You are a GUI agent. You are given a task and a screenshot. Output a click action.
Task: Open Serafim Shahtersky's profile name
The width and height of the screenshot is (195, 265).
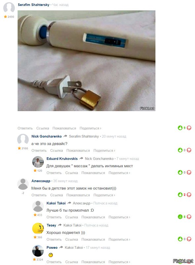pyautogui.click(x=34, y=5)
